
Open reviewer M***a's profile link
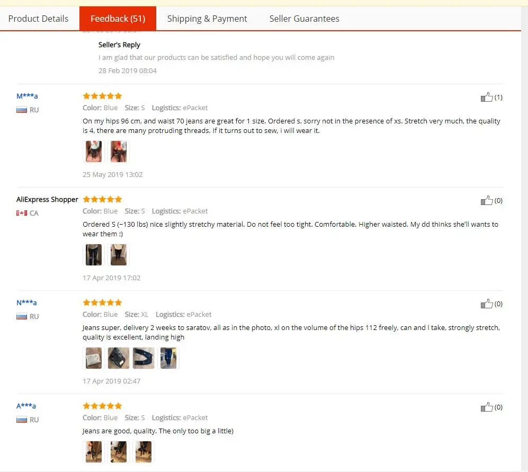pyautogui.click(x=27, y=96)
